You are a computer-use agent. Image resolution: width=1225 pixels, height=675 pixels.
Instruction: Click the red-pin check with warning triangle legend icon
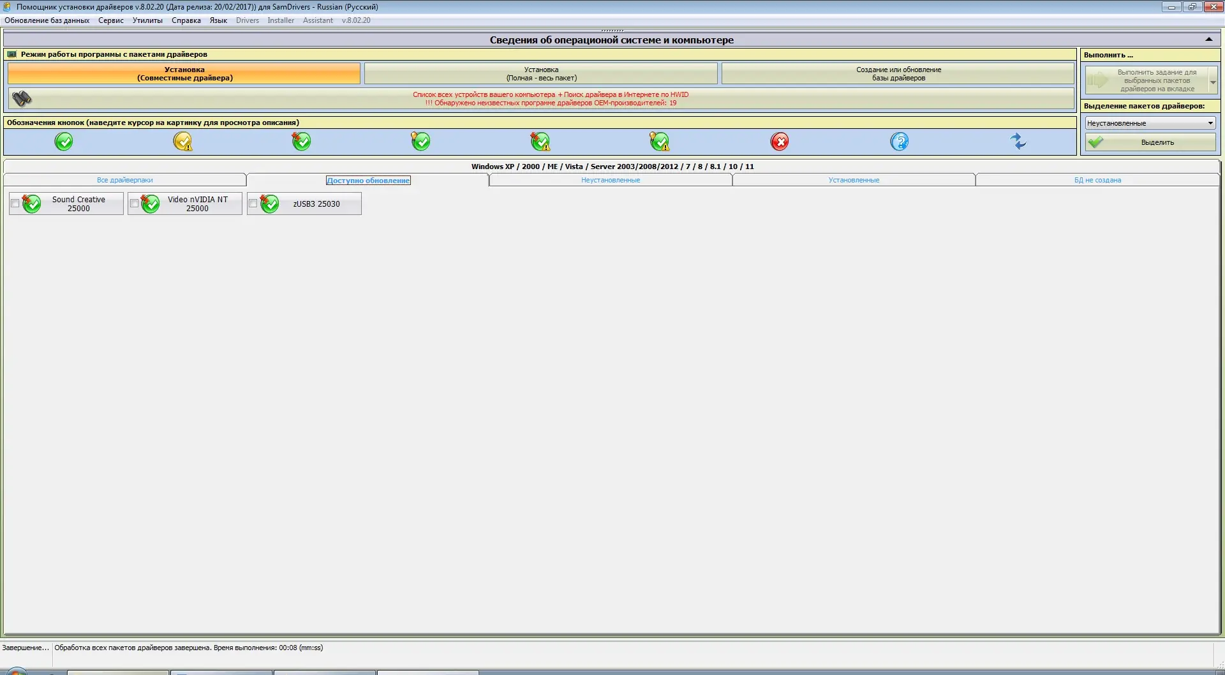[x=540, y=142]
